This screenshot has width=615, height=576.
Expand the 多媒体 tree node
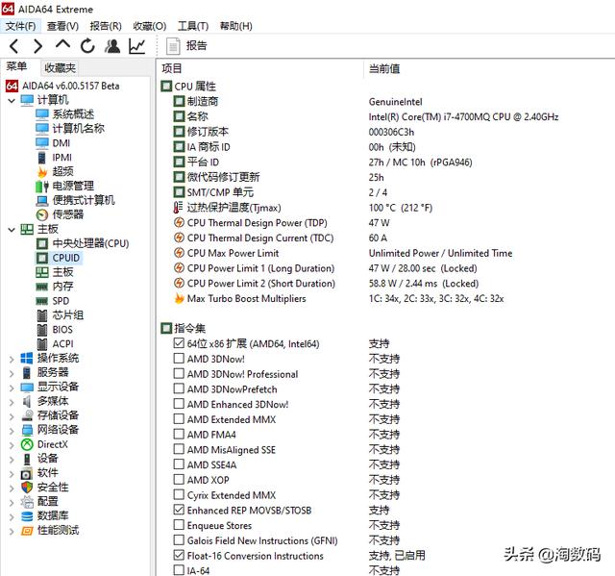pos(12,402)
